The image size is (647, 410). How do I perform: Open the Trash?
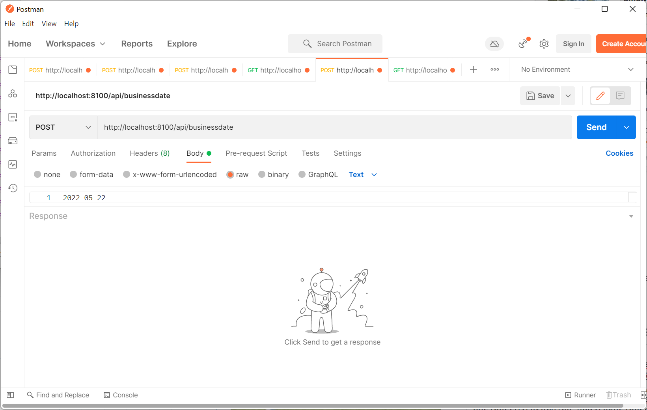pyautogui.click(x=618, y=395)
